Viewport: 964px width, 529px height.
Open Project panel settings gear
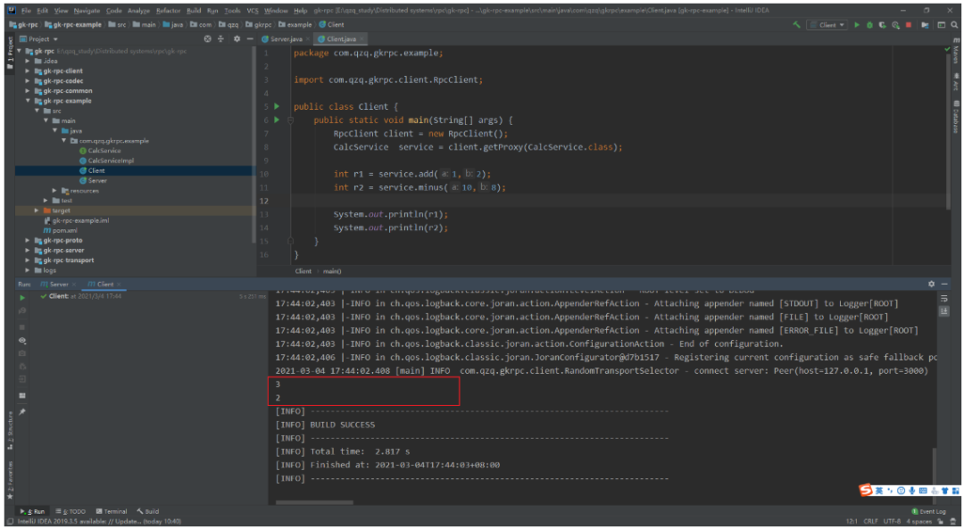pos(237,39)
